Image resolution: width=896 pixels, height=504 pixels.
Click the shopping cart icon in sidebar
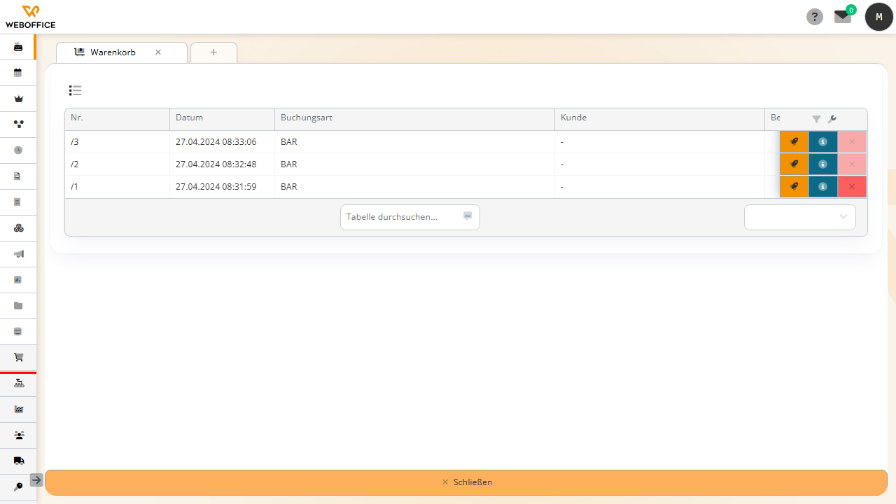[18, 357]
